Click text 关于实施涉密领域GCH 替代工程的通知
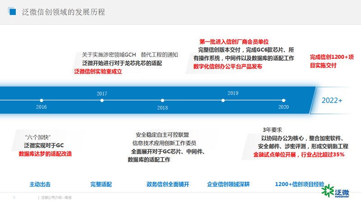This screenshot has height=201, width=361. 130,55
